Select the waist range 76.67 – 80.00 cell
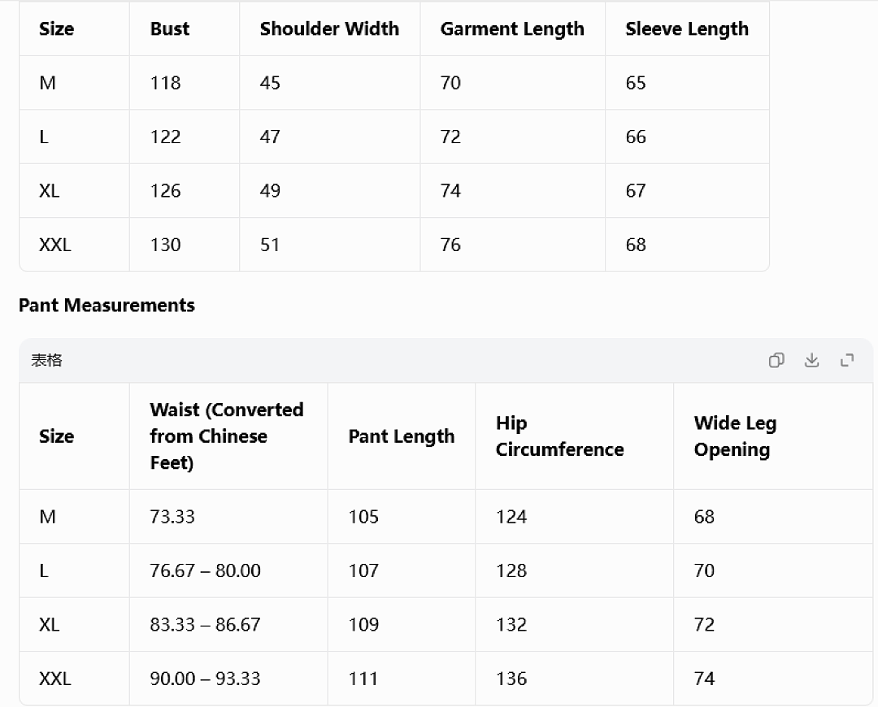 tap(228, 570)
